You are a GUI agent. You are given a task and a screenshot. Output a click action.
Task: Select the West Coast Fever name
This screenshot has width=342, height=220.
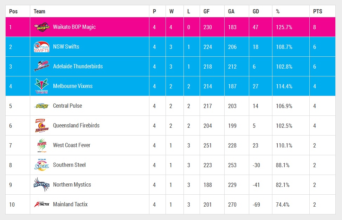(72, 145)
